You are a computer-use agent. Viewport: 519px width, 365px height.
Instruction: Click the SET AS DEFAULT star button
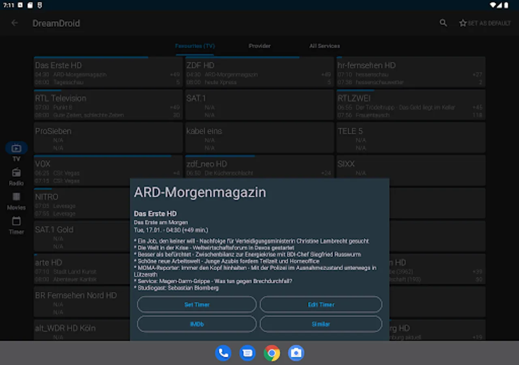(x=485, y=23)
